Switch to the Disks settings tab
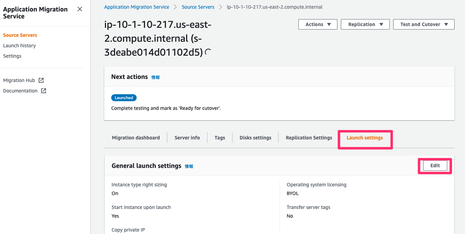Screen dimensions: 465x234 256,138
